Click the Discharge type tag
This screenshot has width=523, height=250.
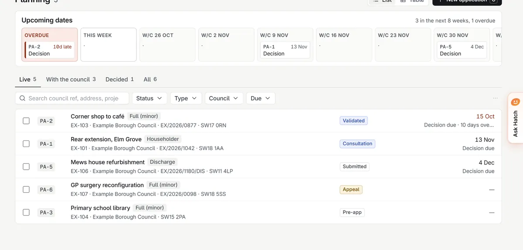click(x=163, y=162)
